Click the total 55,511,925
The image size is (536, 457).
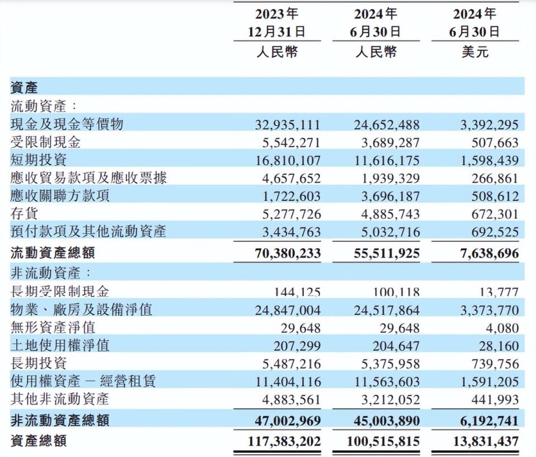click(x=386, y=254)
